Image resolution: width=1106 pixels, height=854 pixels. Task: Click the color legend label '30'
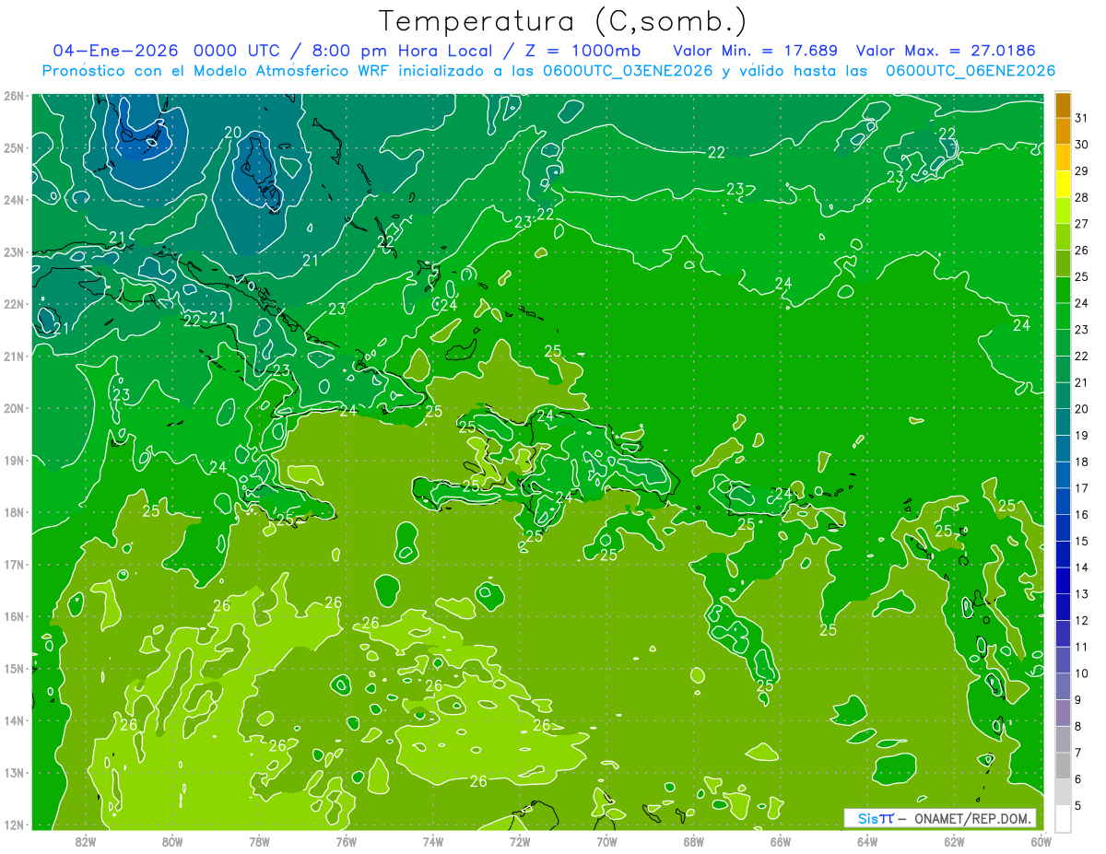(1081, 145)
